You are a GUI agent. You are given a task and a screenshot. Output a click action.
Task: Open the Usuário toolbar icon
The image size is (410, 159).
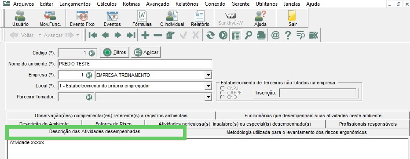tap(20, 18)
